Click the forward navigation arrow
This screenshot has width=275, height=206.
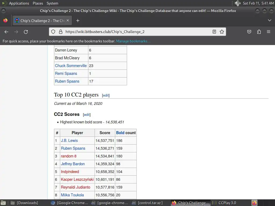(16, 32)
